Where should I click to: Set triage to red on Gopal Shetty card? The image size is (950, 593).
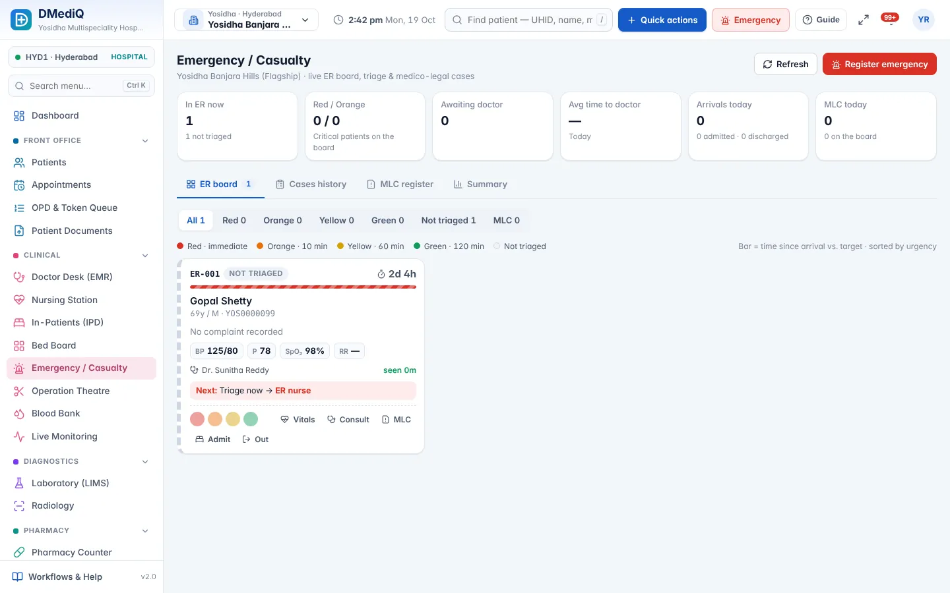tap(197, 419)
